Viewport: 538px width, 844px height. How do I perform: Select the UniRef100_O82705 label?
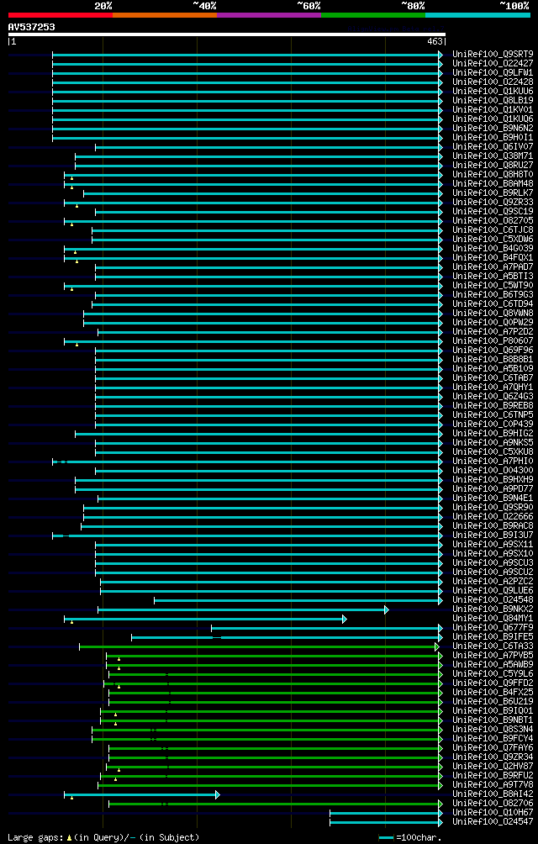click(493, 221)
